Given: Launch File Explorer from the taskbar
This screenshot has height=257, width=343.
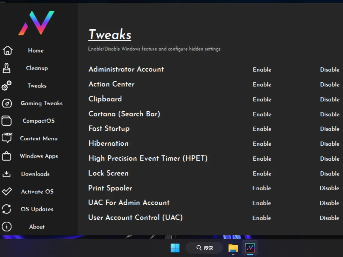Looking at the screenshot, I should coord(233,248).
